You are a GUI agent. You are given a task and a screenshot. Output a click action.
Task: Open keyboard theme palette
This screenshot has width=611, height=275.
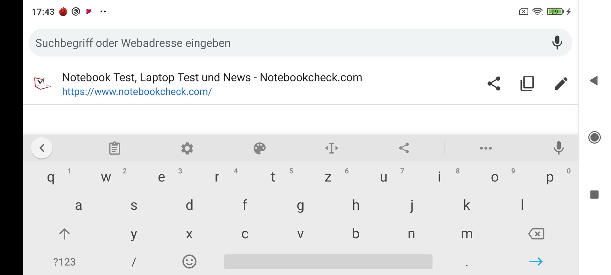260,148
